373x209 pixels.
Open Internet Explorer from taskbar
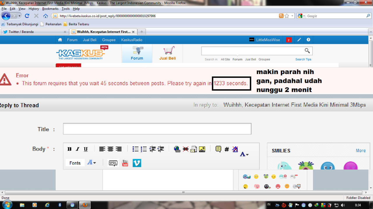pos(47,205)
